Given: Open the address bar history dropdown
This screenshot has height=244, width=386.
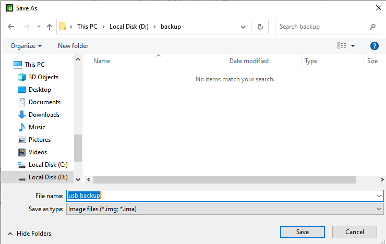Looking at the screenshot, I should point(243,27).
